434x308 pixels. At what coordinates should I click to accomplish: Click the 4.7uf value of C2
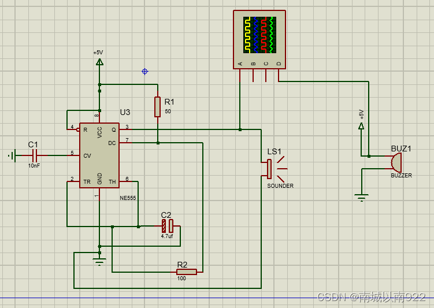[167, 236]
